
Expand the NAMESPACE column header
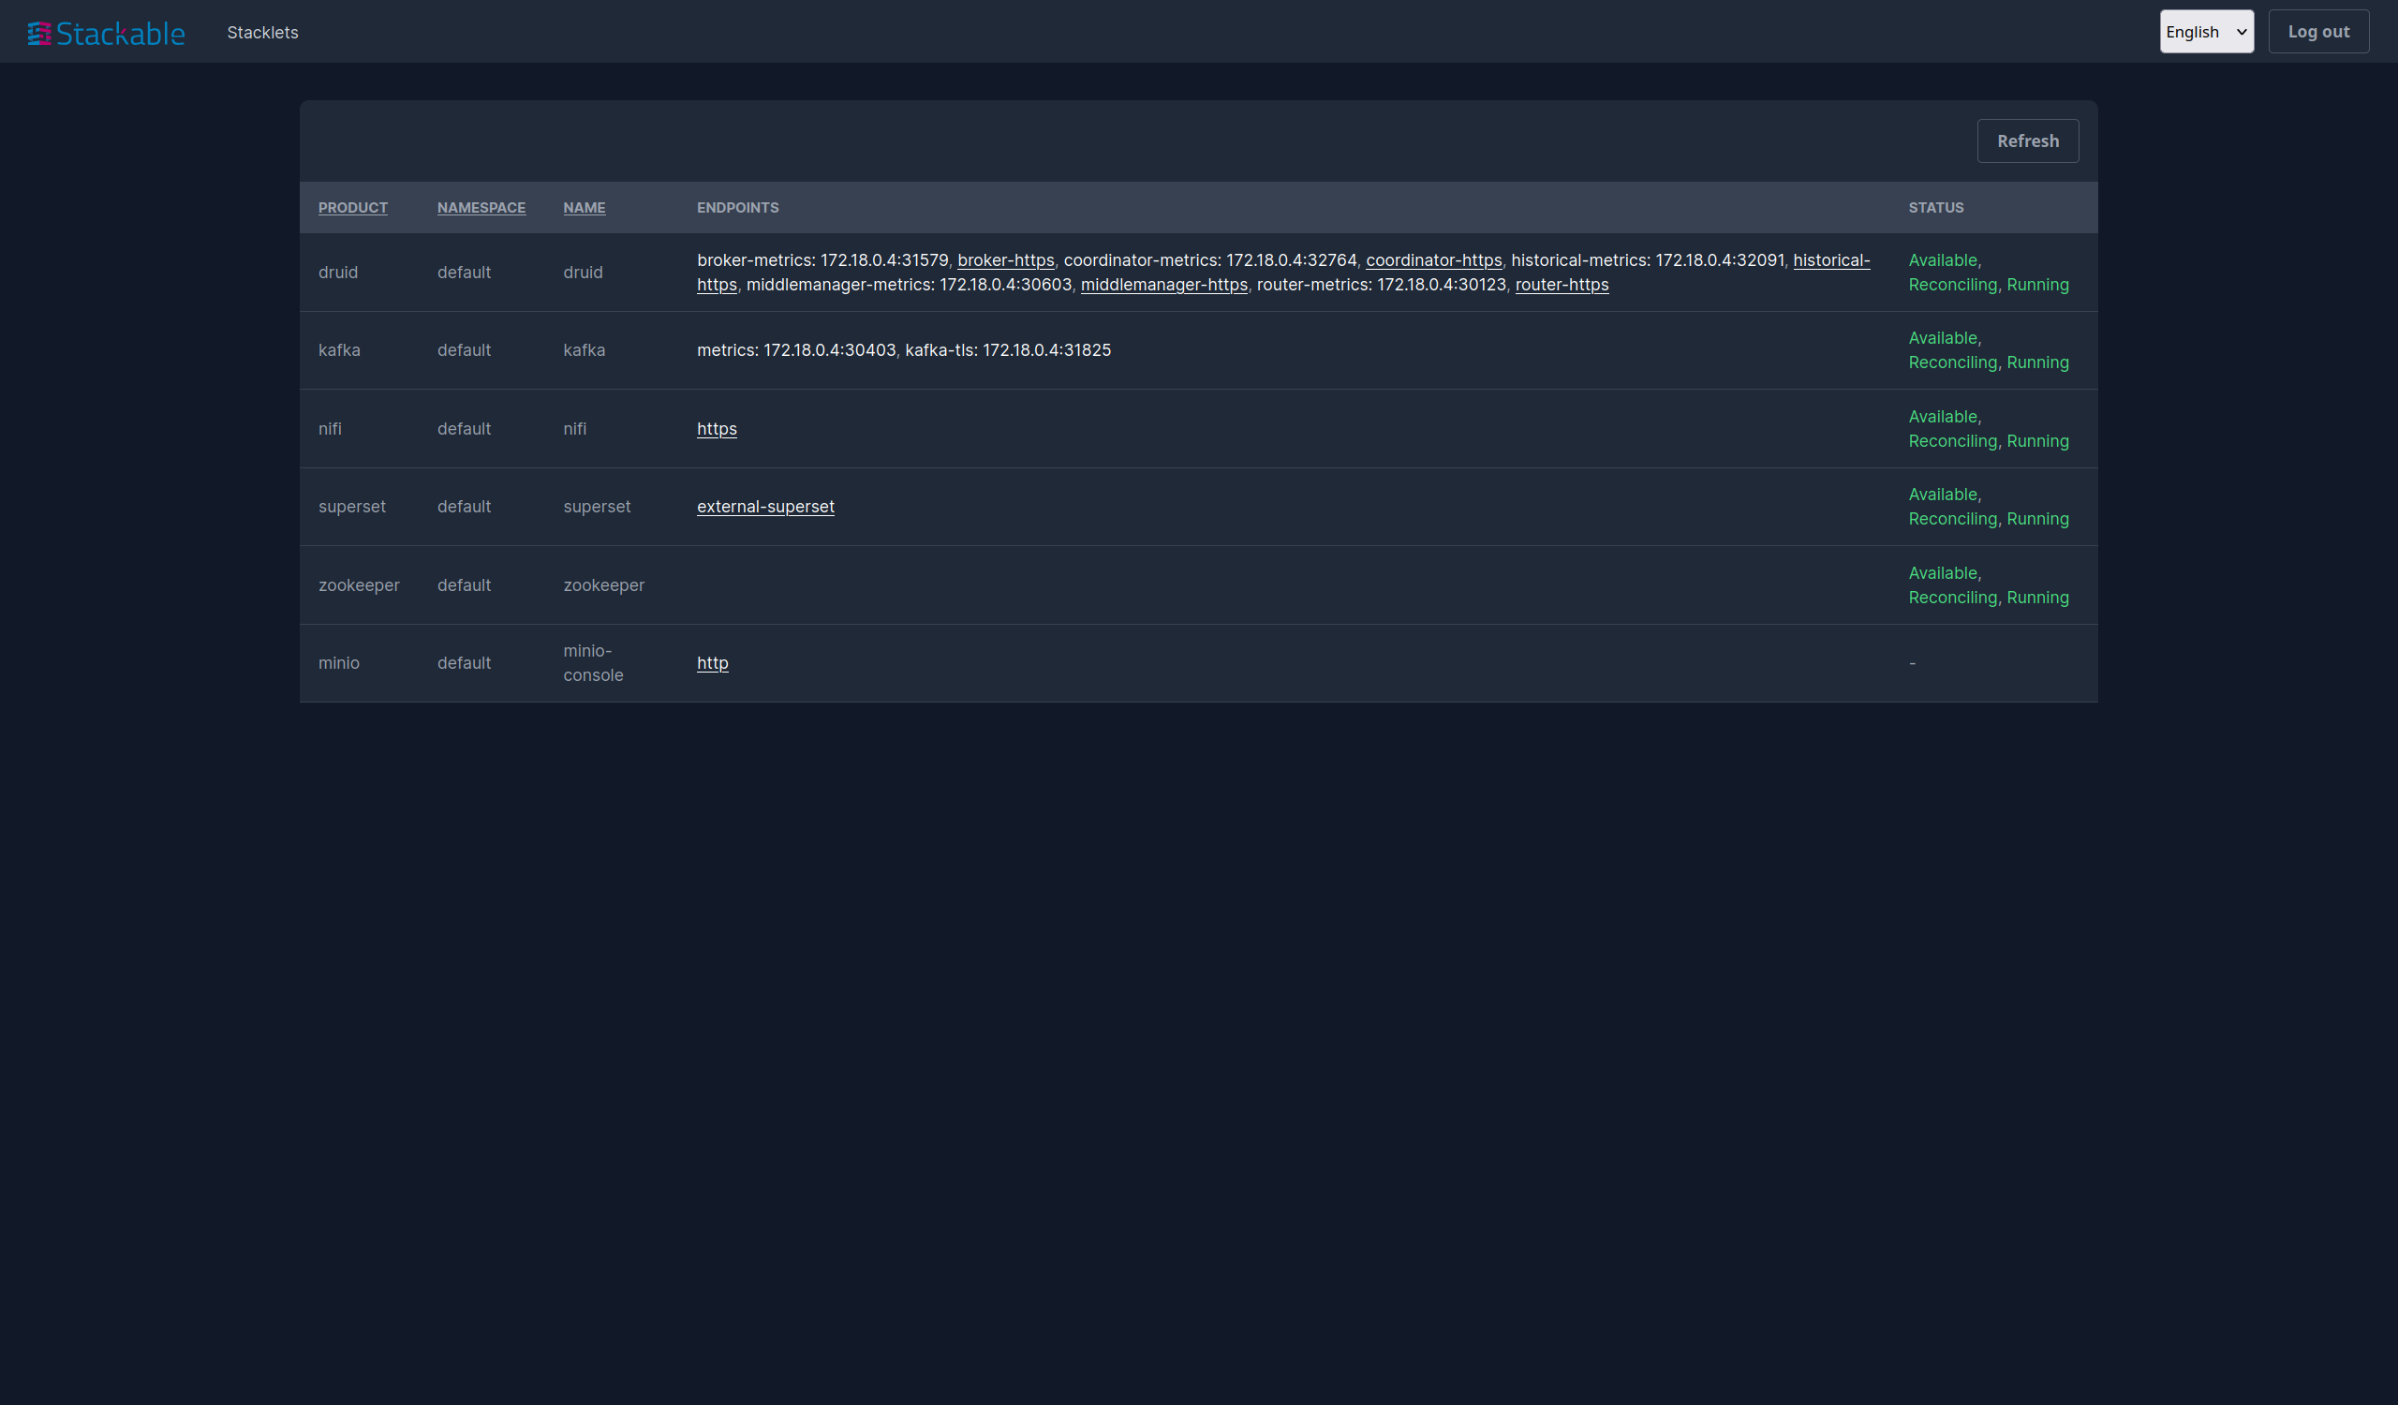click(481, 206)
